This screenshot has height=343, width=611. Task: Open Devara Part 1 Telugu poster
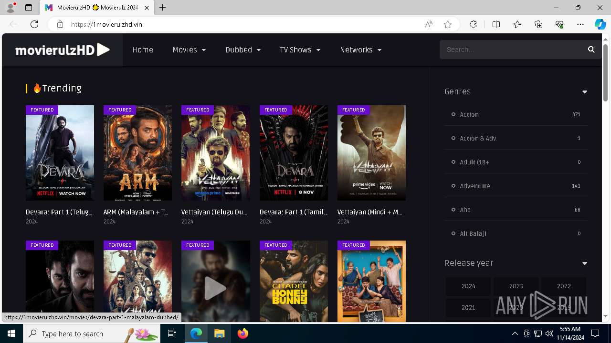(x=60, y=153)
